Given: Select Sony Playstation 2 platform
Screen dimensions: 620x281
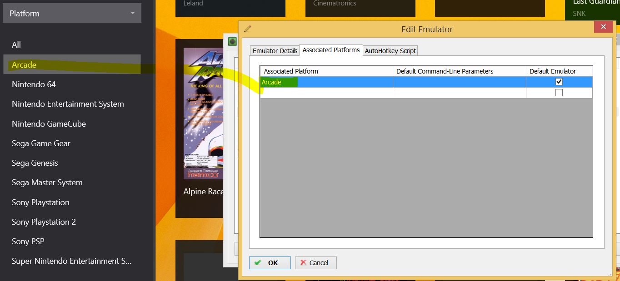Looking at the screenshot, I should [44, 222].
